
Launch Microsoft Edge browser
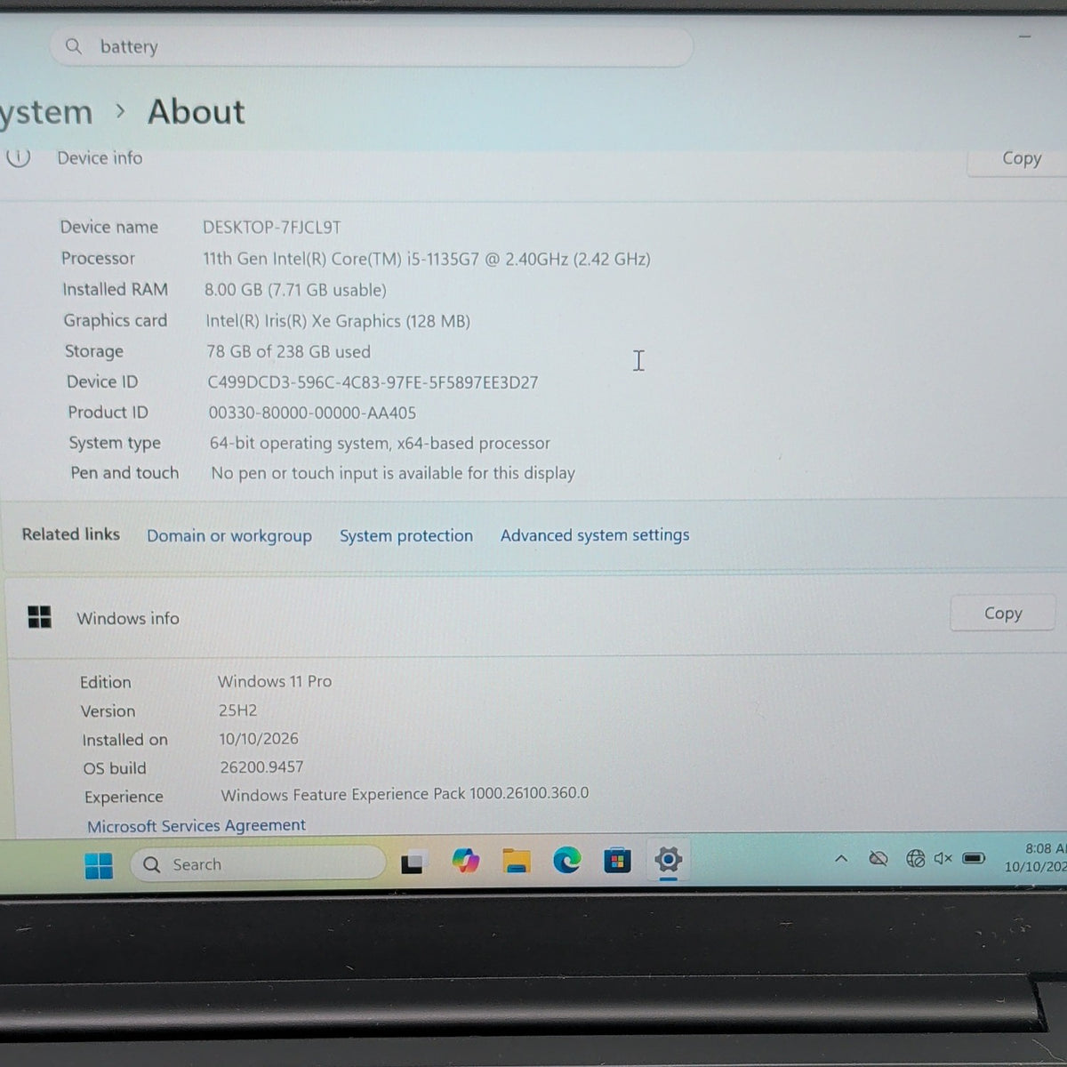point(566,860)
